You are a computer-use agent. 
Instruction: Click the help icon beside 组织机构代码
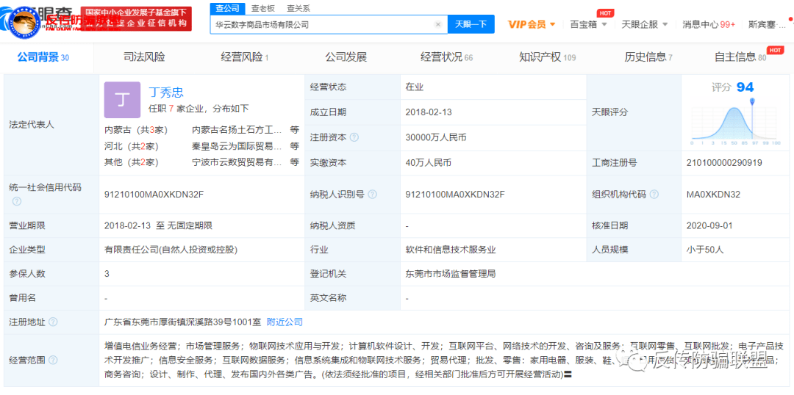(654, 195)
